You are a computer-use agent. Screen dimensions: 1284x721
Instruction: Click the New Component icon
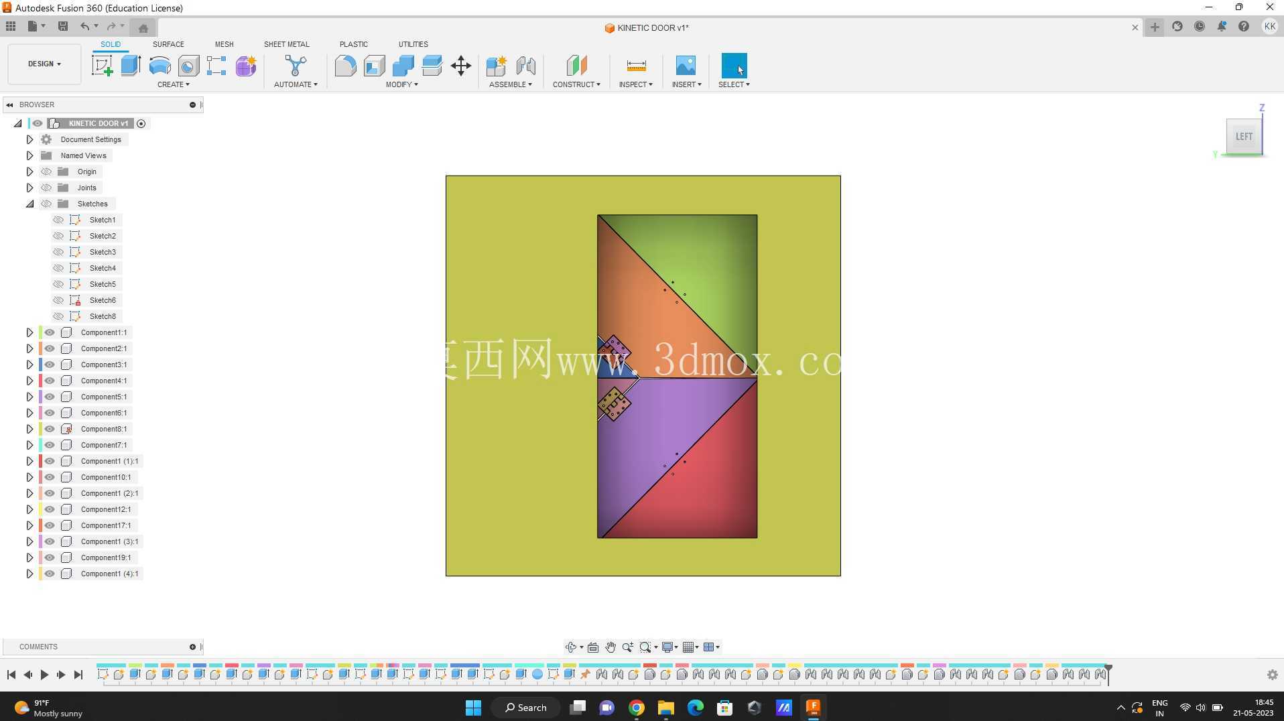click(x=496, y=66)
